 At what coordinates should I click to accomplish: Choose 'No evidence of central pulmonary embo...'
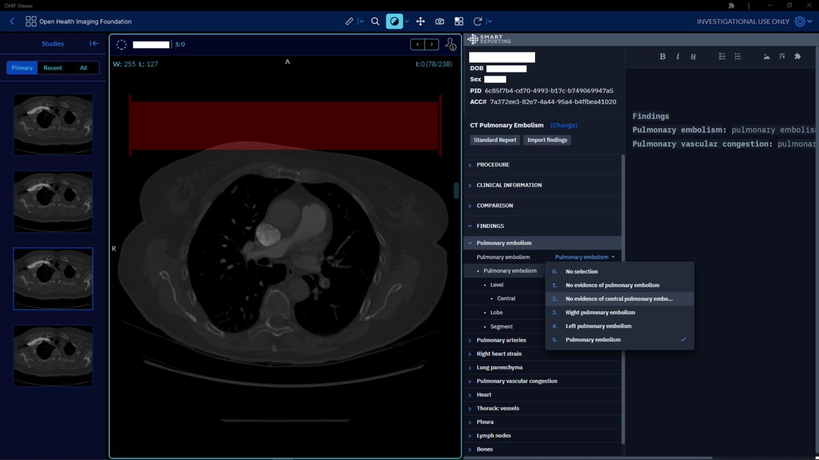(620, 298)
